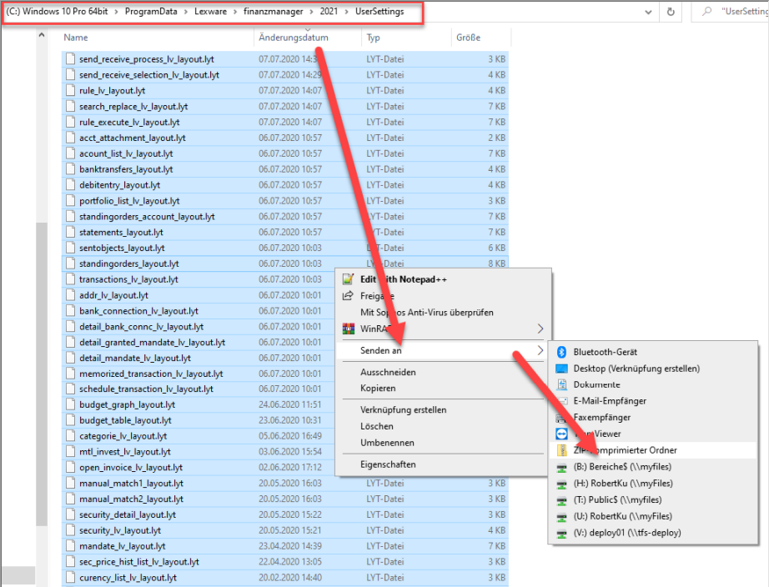Go to Lexware folder in the breadcrumb
Image resolution: width=769 pixels, height=587 pixels.
210,12
